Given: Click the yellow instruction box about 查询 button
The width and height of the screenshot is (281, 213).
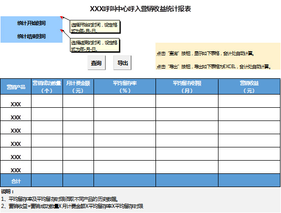Looking at the screenshot, I should coord(218,56).
